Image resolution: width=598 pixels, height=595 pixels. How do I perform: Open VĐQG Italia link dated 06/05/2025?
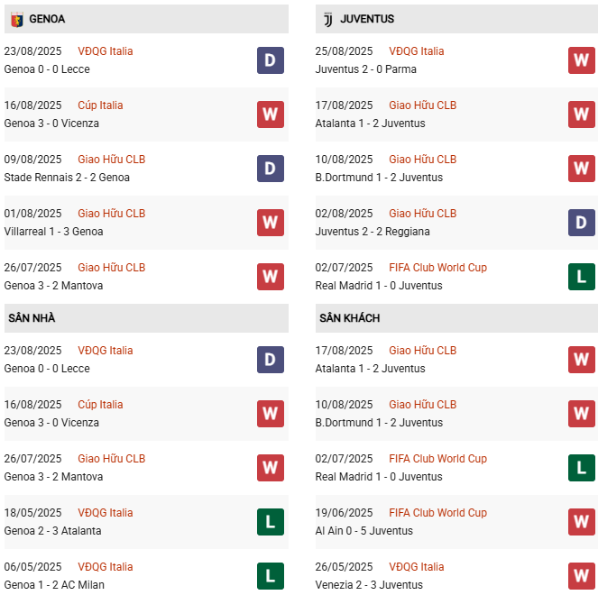pyautogui.click(x=106, y=567)
